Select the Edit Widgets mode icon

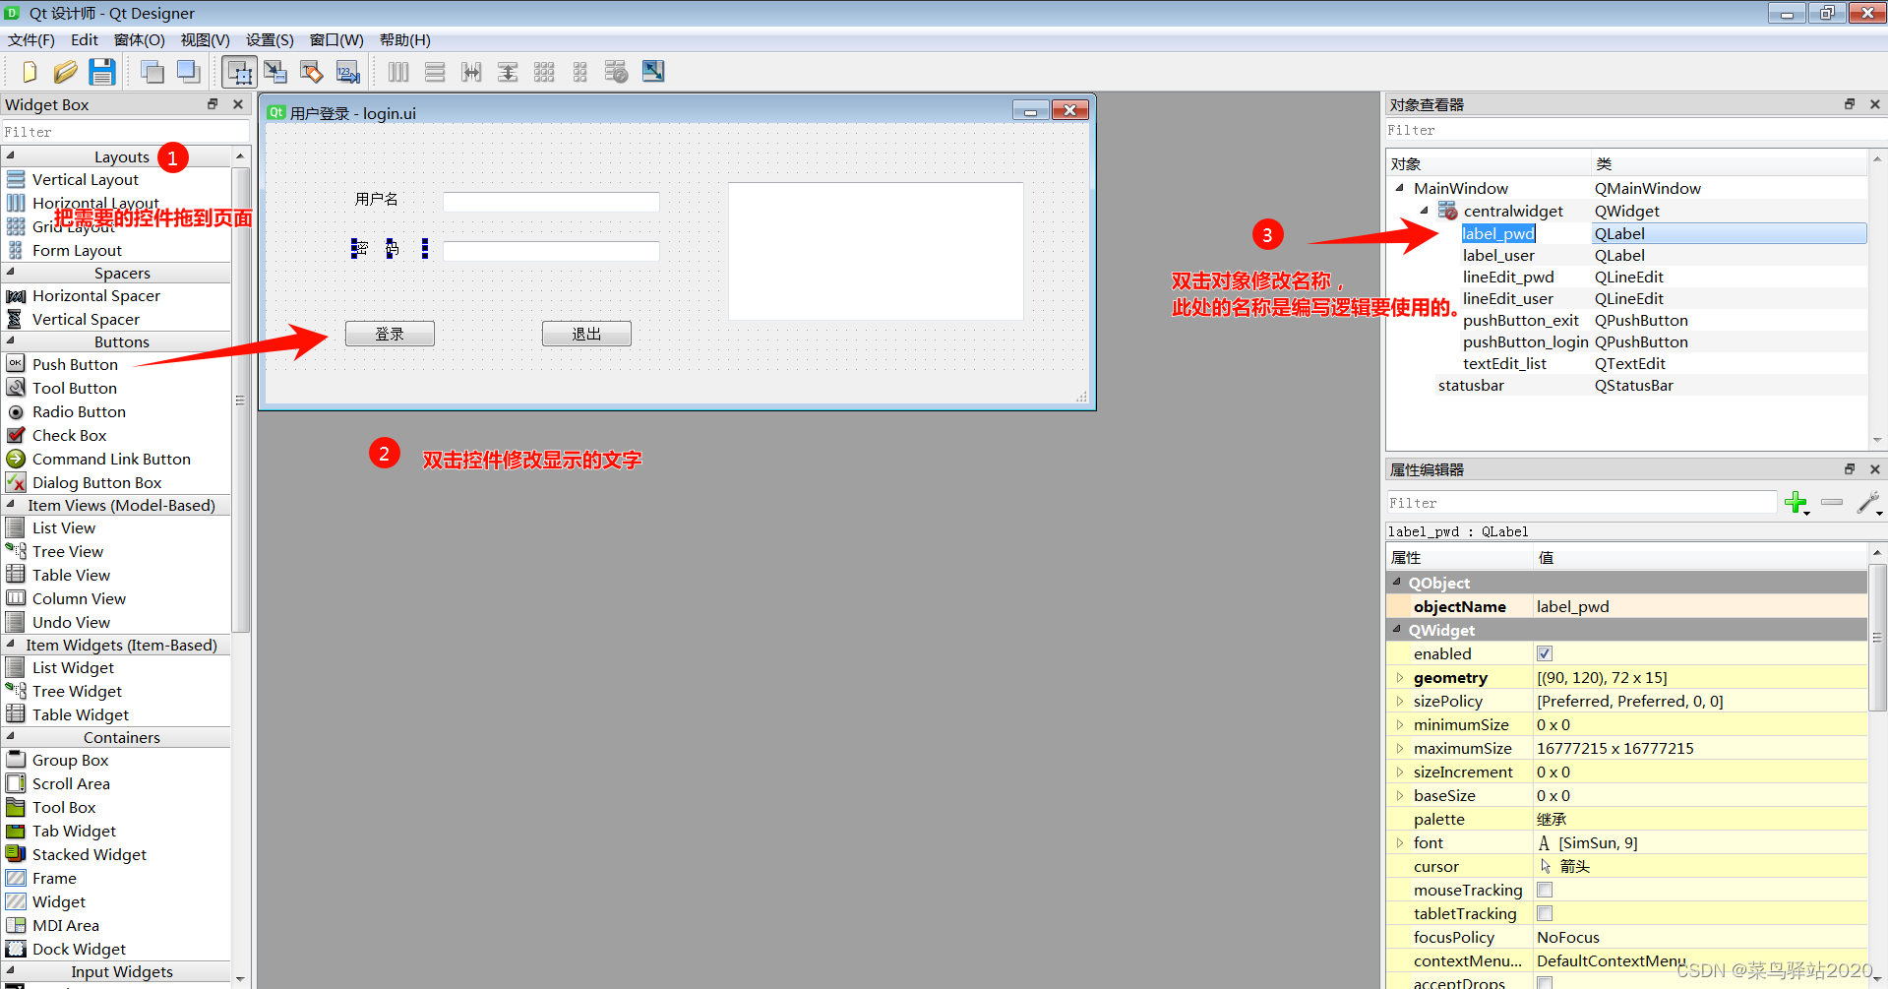[239, 72]
